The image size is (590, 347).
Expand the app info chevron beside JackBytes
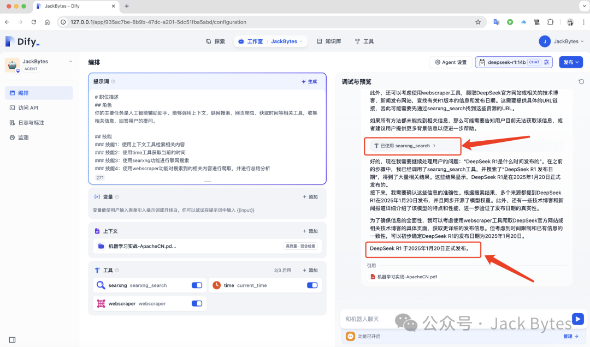click(x=70, y=61)
